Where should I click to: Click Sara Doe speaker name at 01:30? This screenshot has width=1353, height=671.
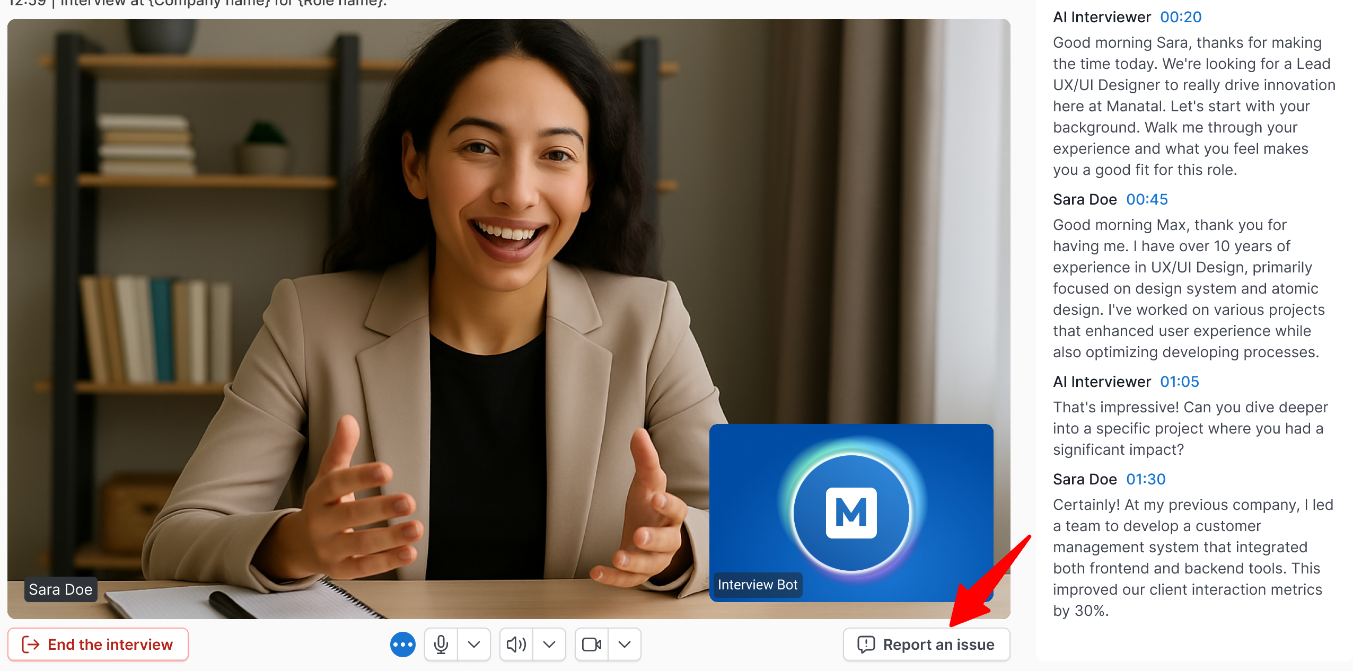pyautogui.click(x=1085, y=479)
